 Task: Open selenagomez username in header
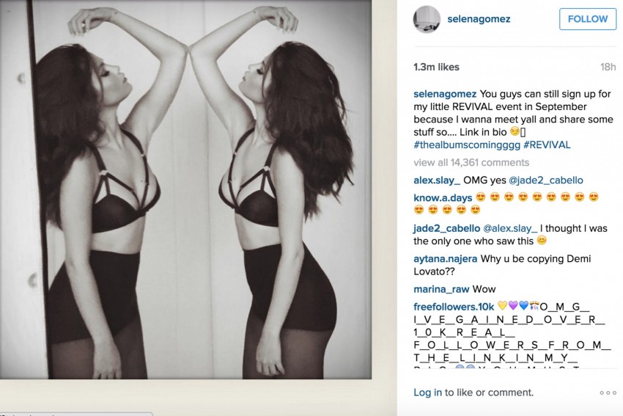[479, 18]
